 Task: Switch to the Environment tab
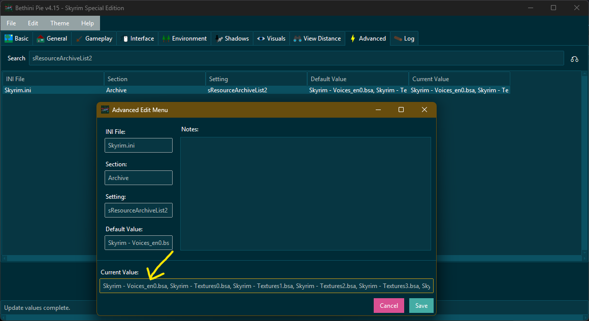(x=184, y=38)
